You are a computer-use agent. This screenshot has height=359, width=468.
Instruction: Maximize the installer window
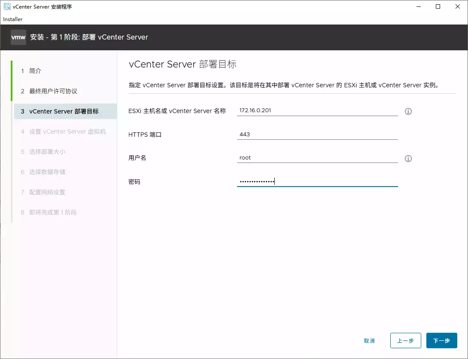[438, 6]
